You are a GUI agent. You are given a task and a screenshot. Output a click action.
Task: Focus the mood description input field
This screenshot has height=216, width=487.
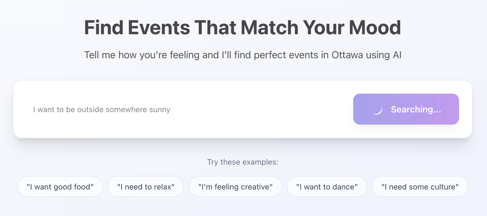pos(188,110)
